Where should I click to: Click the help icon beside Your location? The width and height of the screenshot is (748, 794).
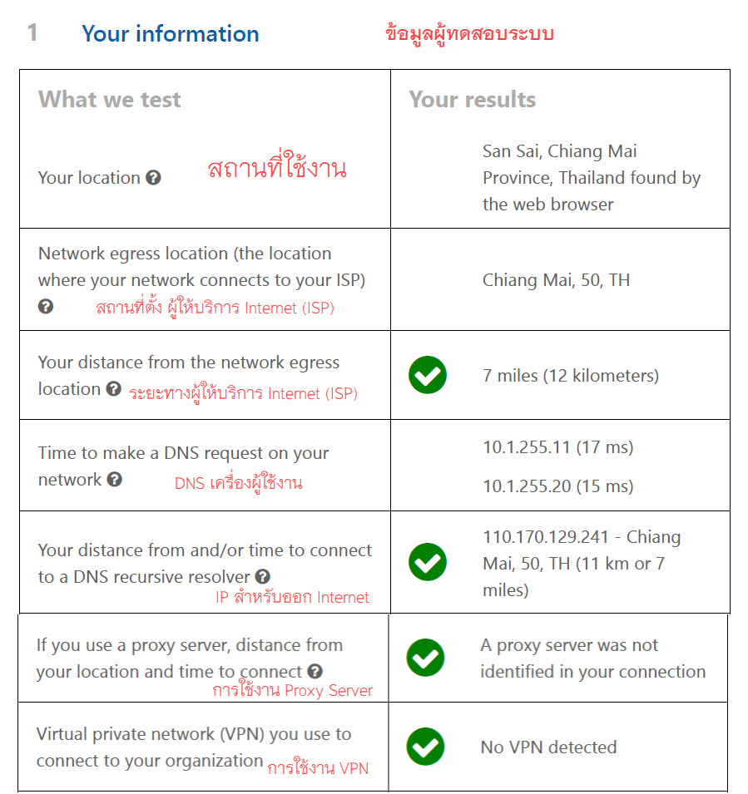pos(153,178)
